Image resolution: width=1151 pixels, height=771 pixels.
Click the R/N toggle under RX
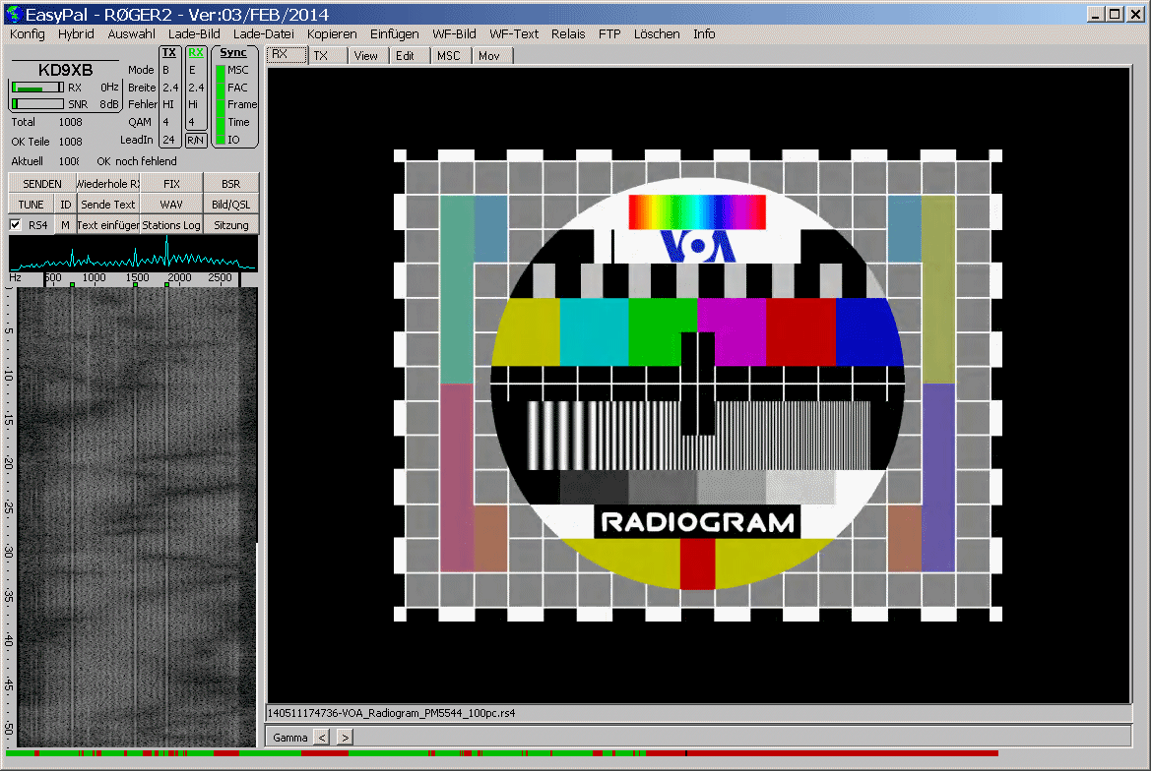point(196,141)
